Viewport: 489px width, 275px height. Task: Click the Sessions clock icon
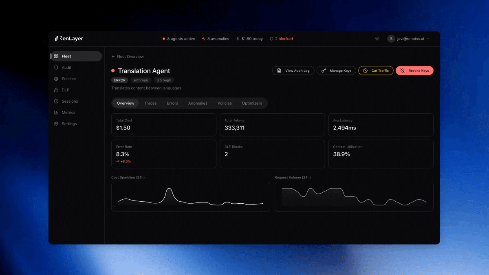click(x=56, y=101)
